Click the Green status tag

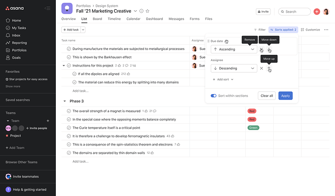(x=253, y=128)
